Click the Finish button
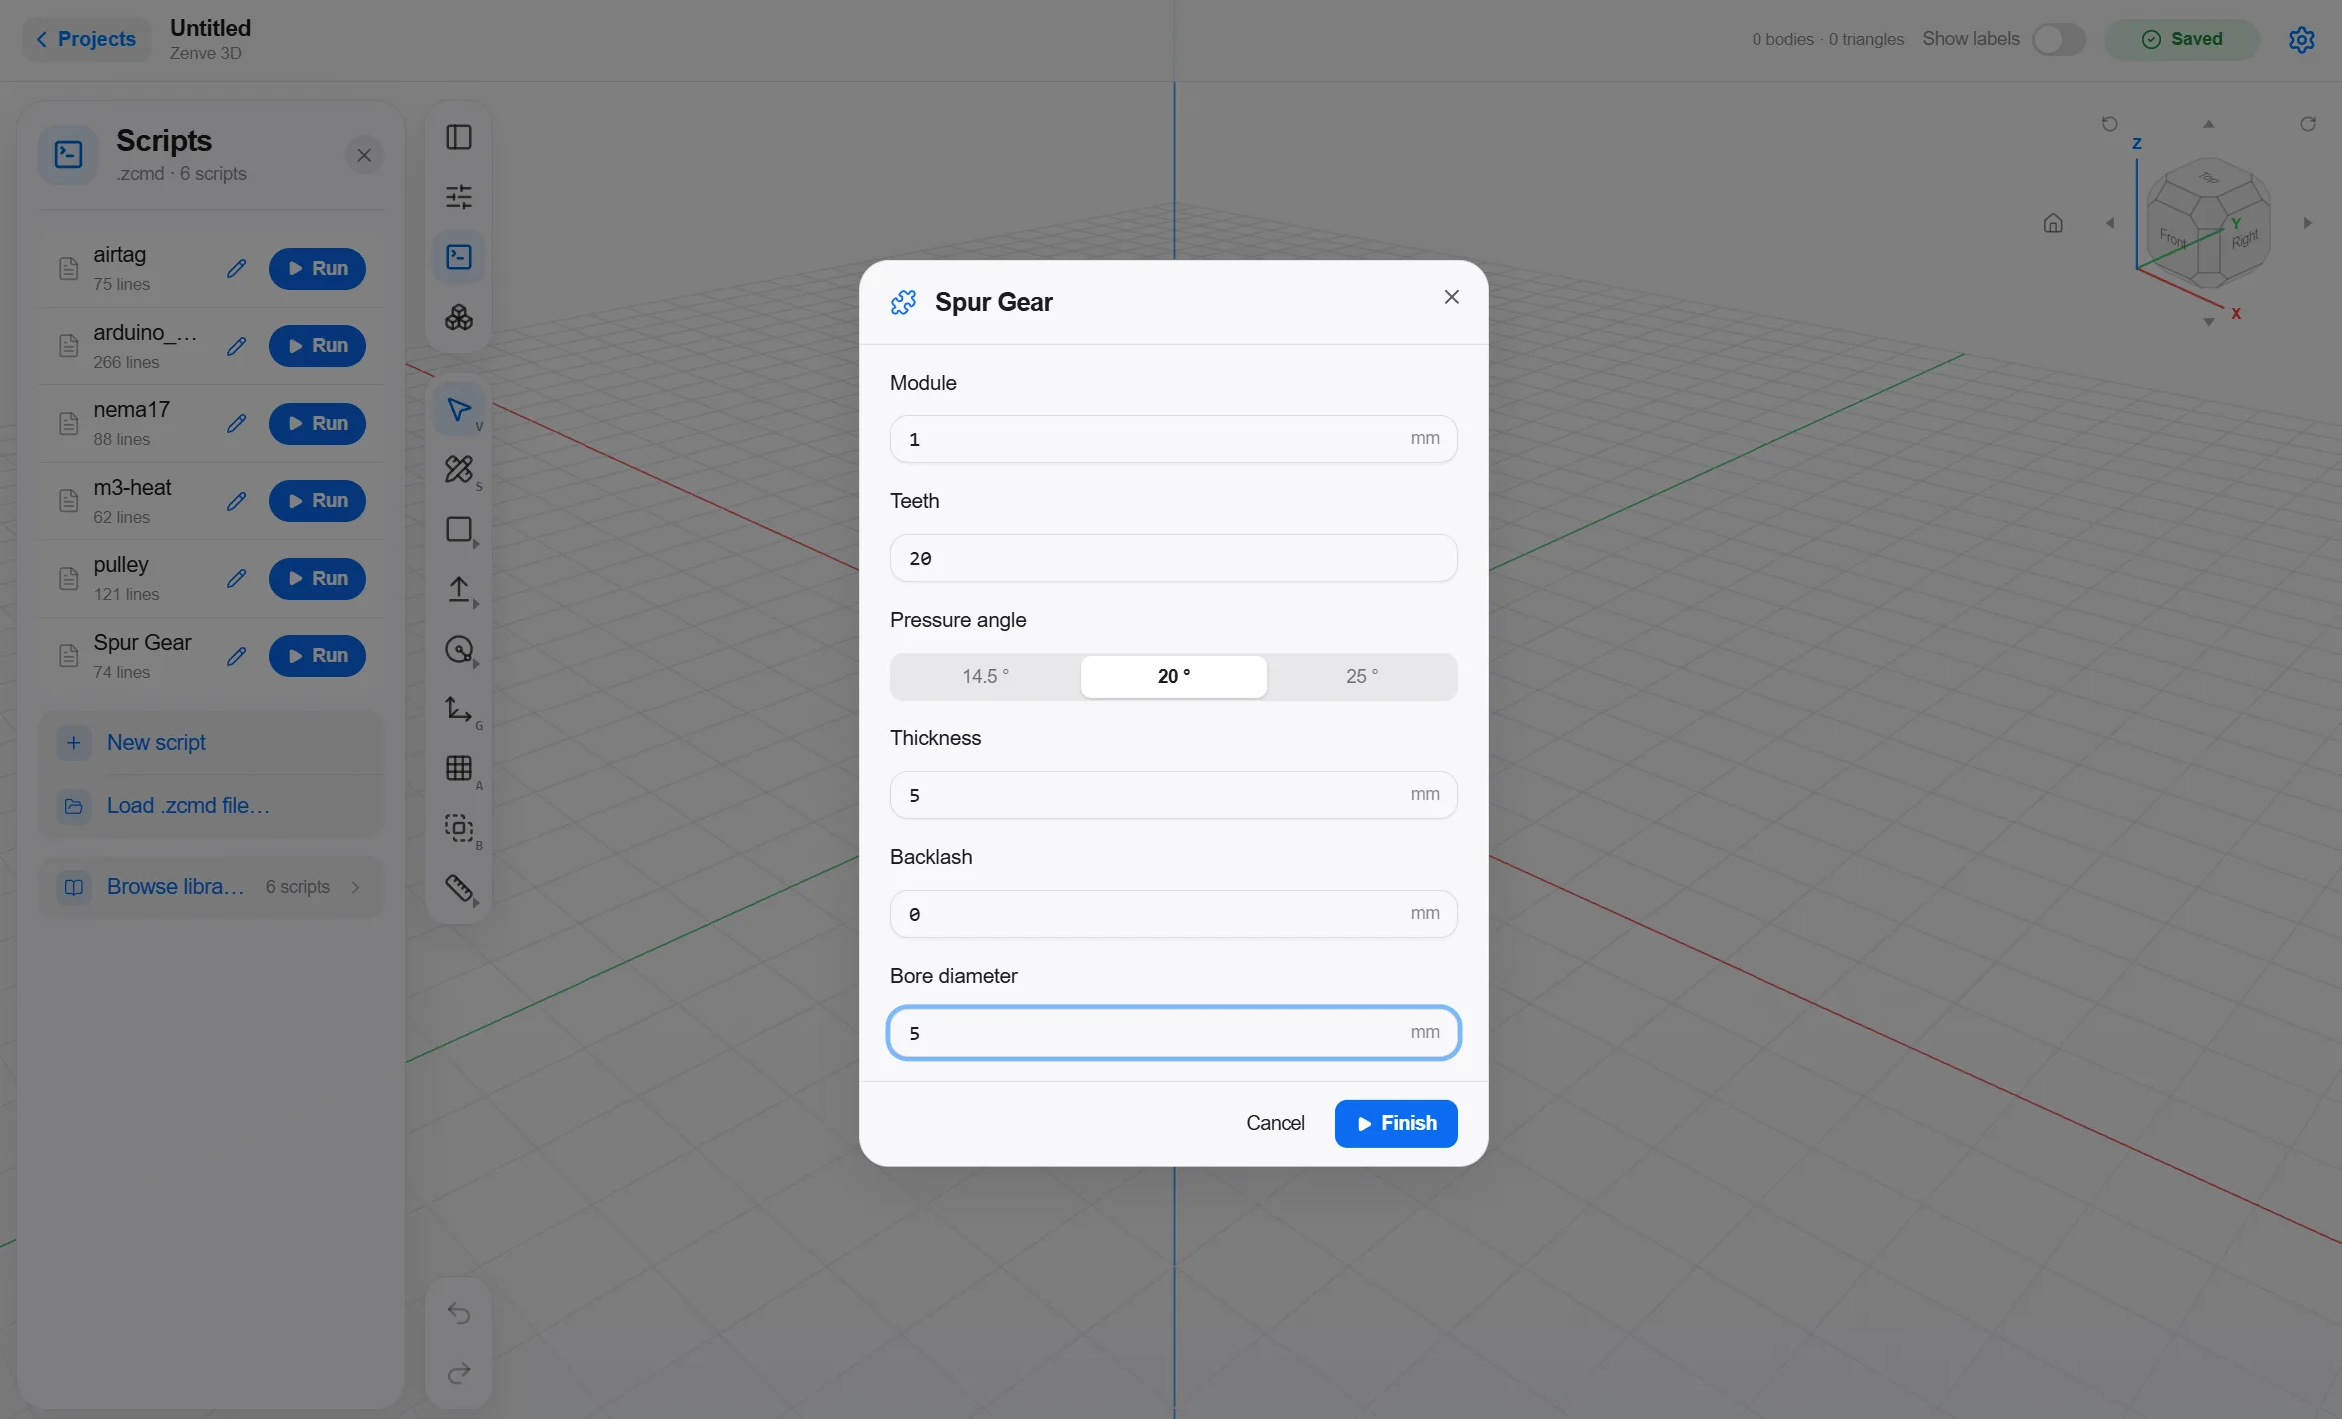This screenshot has width=2342, height=1419. tap(1396, 1124)
